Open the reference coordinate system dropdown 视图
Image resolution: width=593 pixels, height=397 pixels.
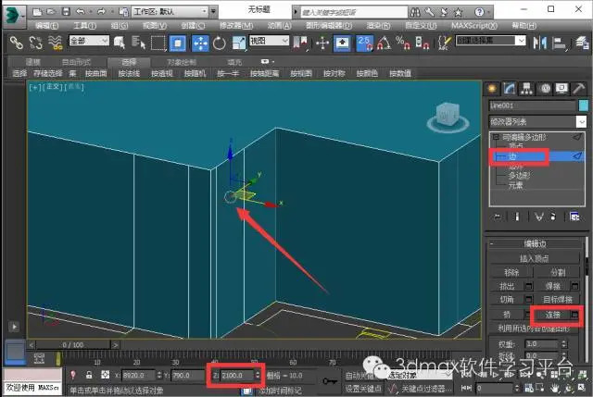point(269,41)
